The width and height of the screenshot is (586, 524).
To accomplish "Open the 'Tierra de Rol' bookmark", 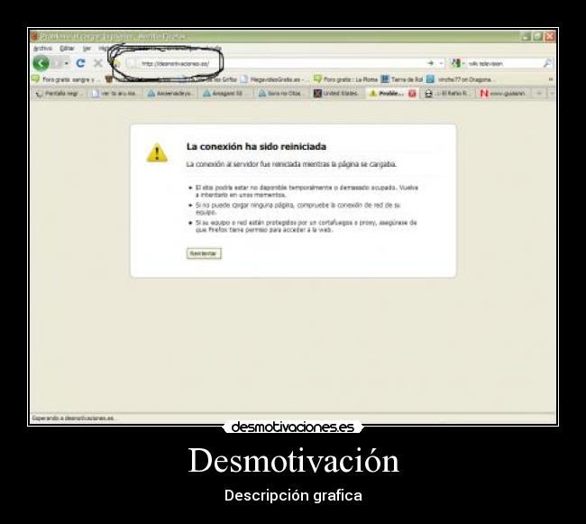I will tap(402, 79).
